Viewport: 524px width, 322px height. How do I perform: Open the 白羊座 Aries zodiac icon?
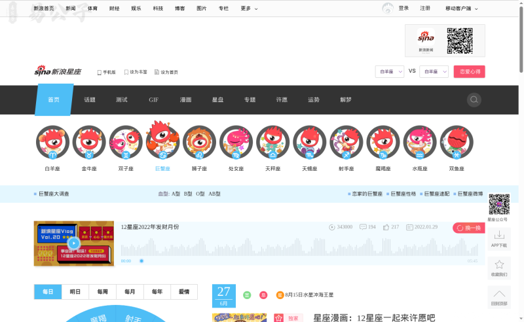(x=52, y=142)
